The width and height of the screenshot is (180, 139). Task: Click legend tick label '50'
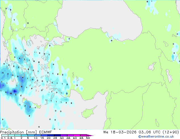click(88, 138)
